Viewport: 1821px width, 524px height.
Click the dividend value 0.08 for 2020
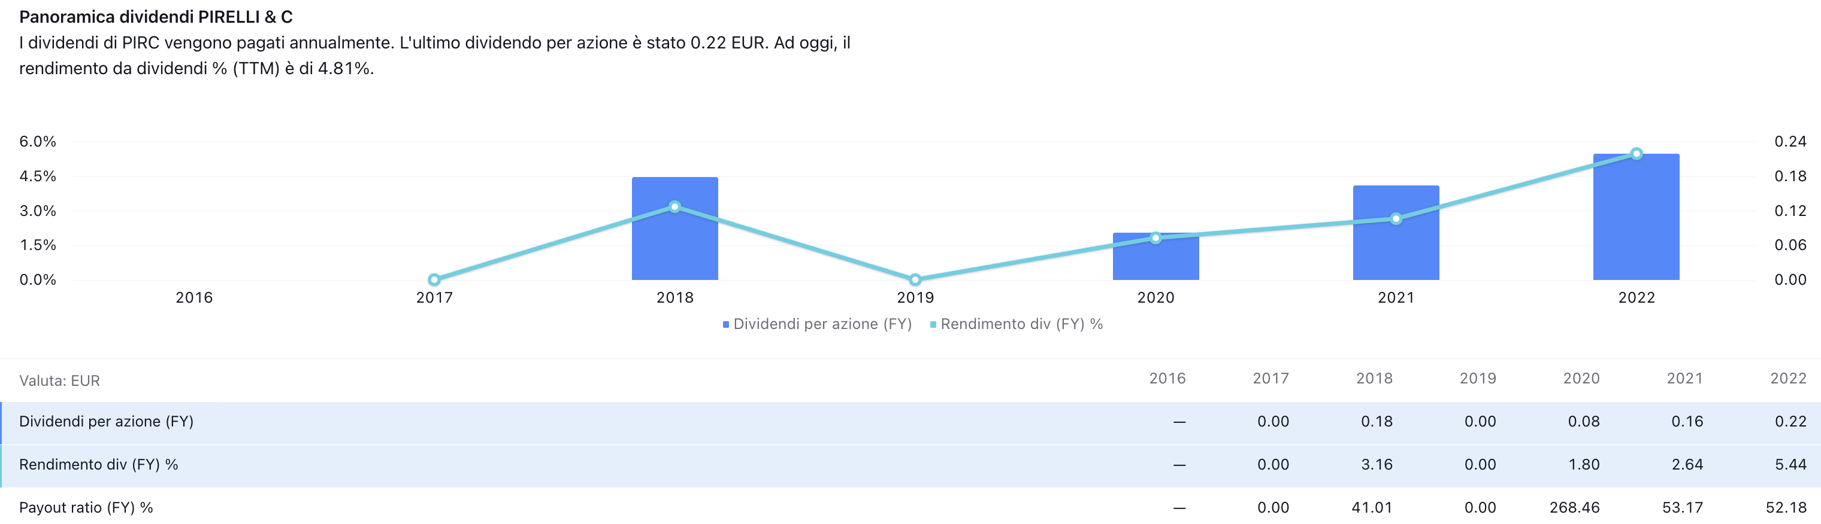1584,422
